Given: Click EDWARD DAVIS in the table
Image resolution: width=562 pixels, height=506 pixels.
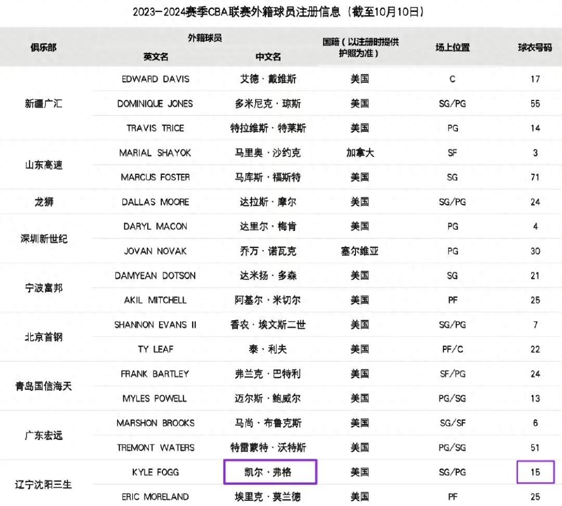Looking at the screenshot, I should click(x=156, y=79).
